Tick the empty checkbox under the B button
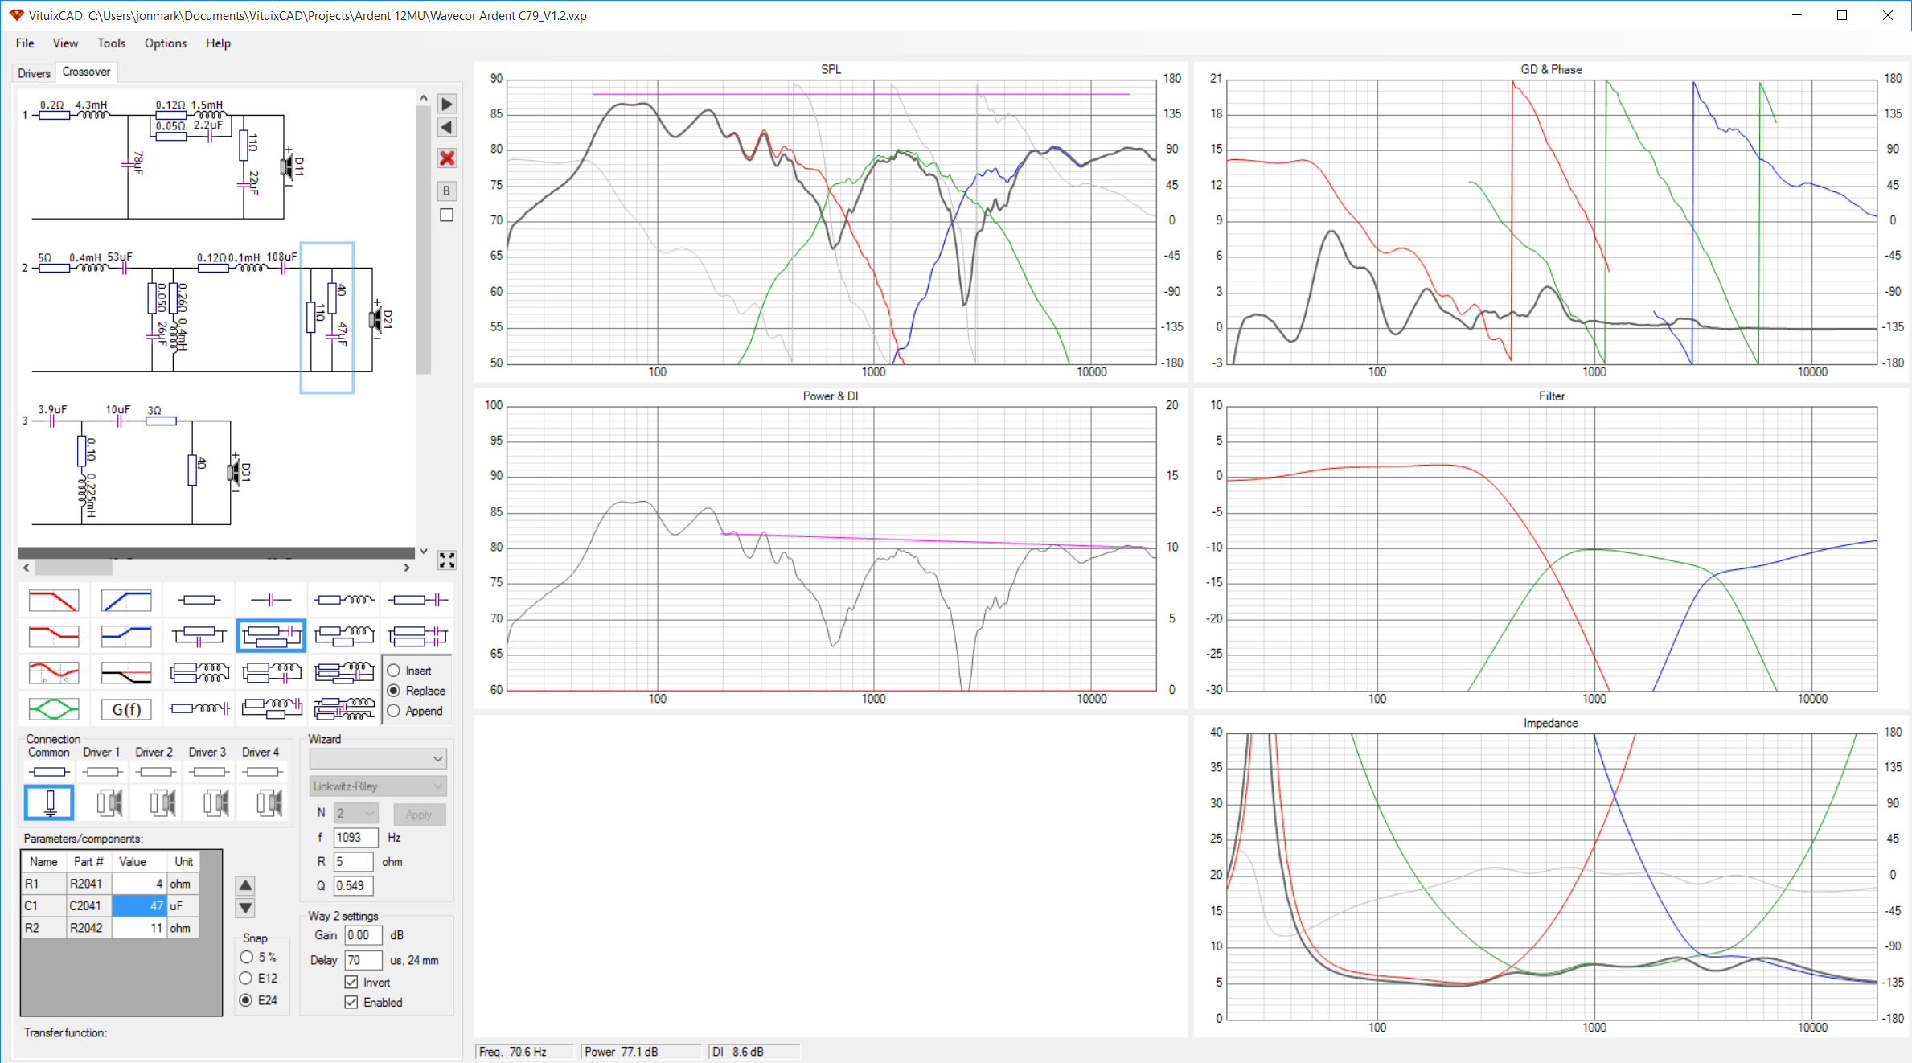The height and width of the screenshot is (1063, 1912). click(447, 215)
